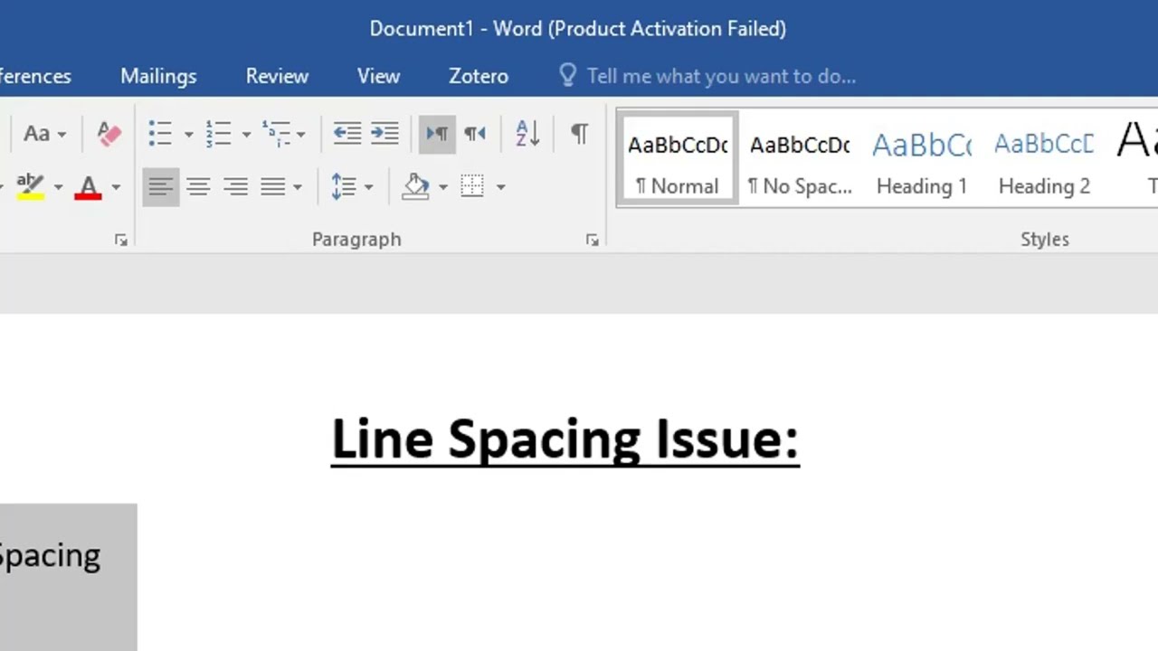Apply red font color

click(x=89, y=187)
